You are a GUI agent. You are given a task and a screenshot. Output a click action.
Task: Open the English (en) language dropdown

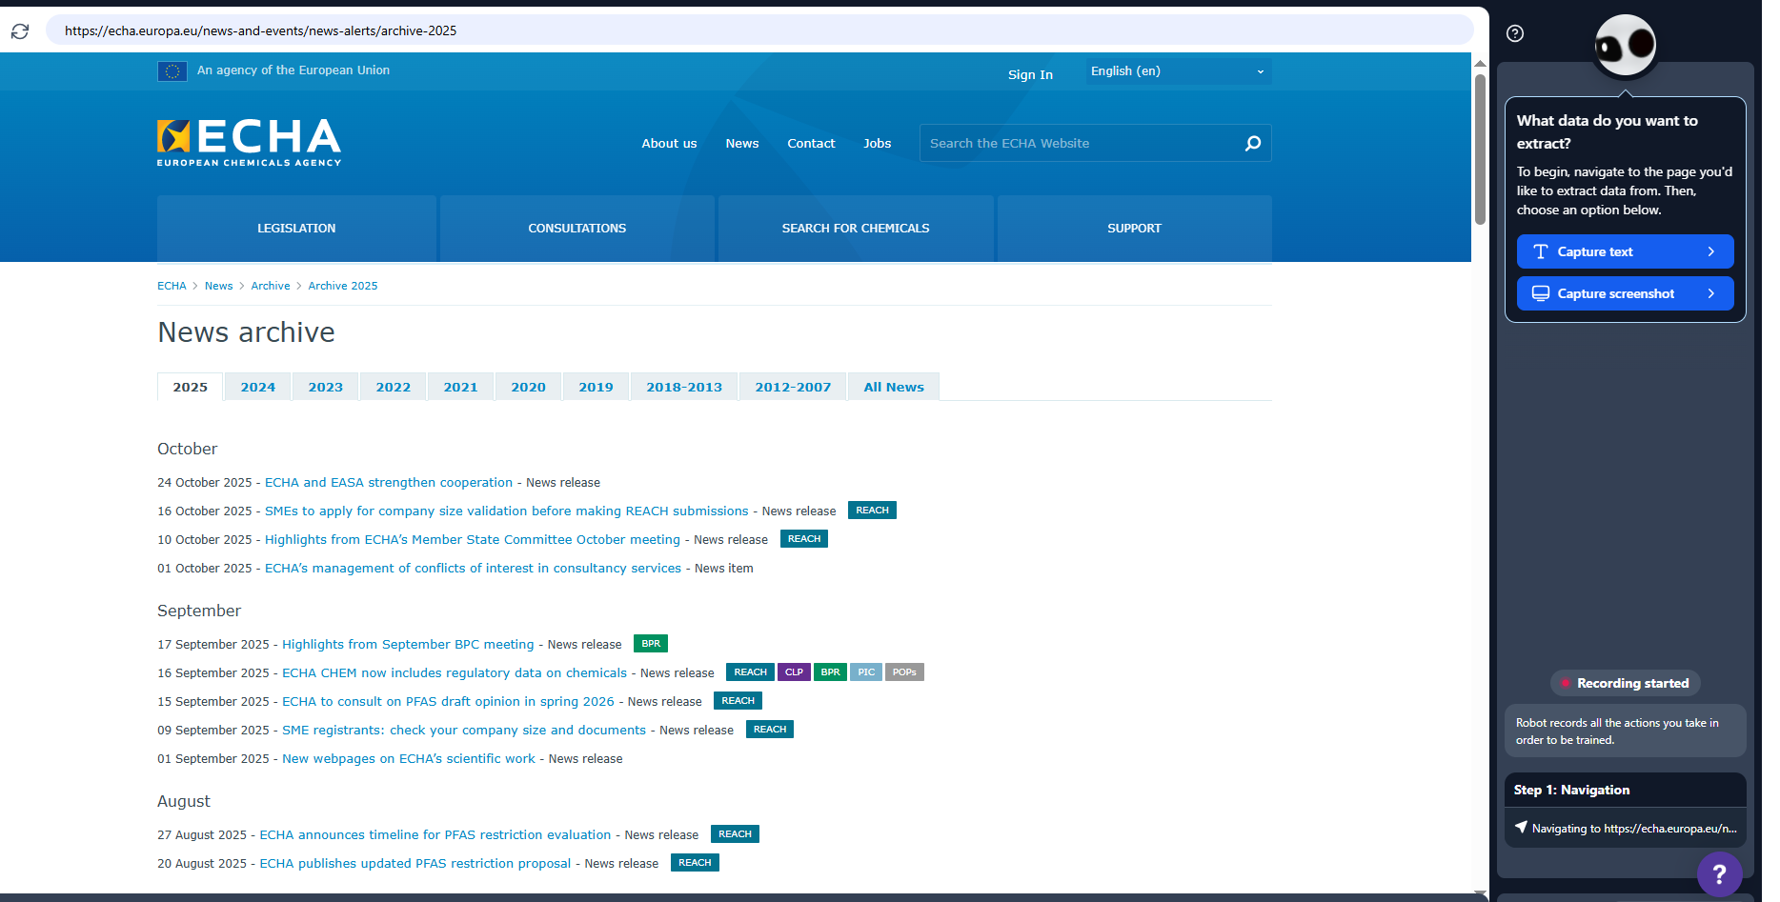tap(1178, 71)
